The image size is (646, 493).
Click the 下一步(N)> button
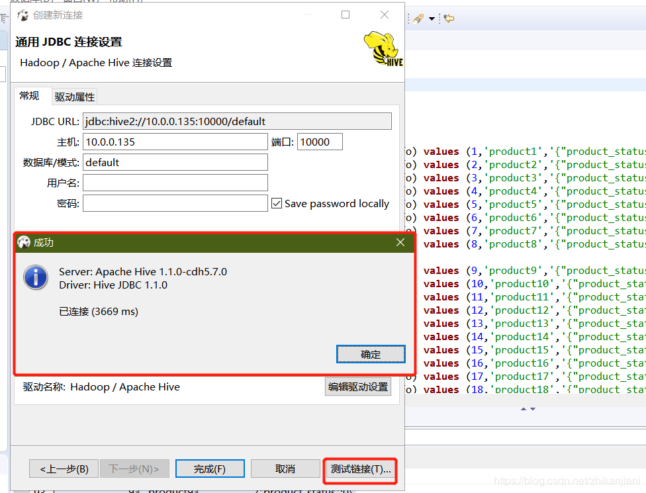click(134, 469)
